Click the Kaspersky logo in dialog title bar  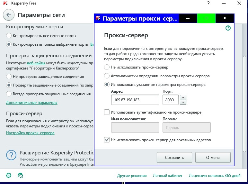coord(98,18)
